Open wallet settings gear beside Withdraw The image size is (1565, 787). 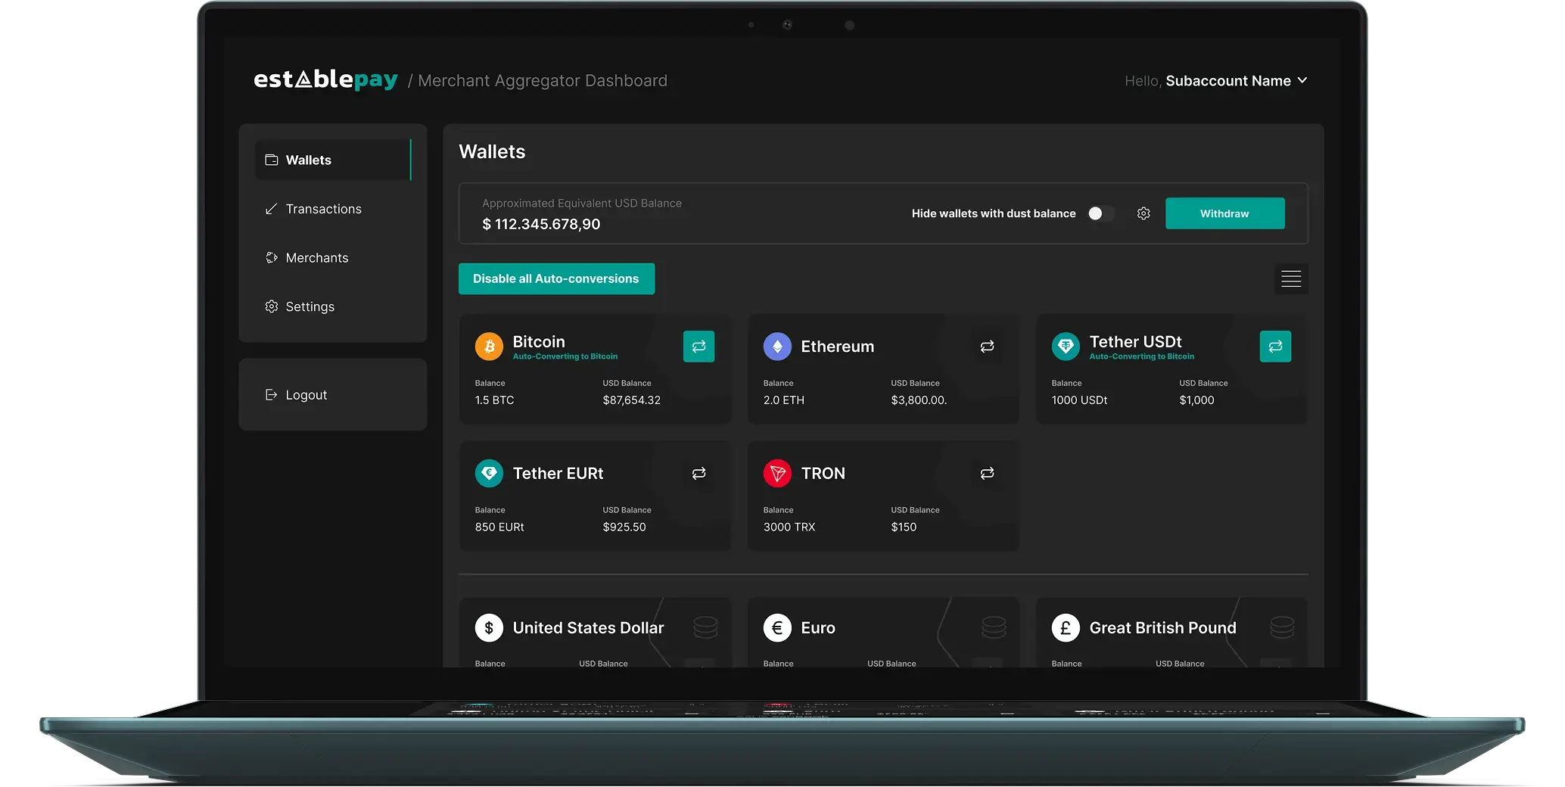[x=1143, y=214]
